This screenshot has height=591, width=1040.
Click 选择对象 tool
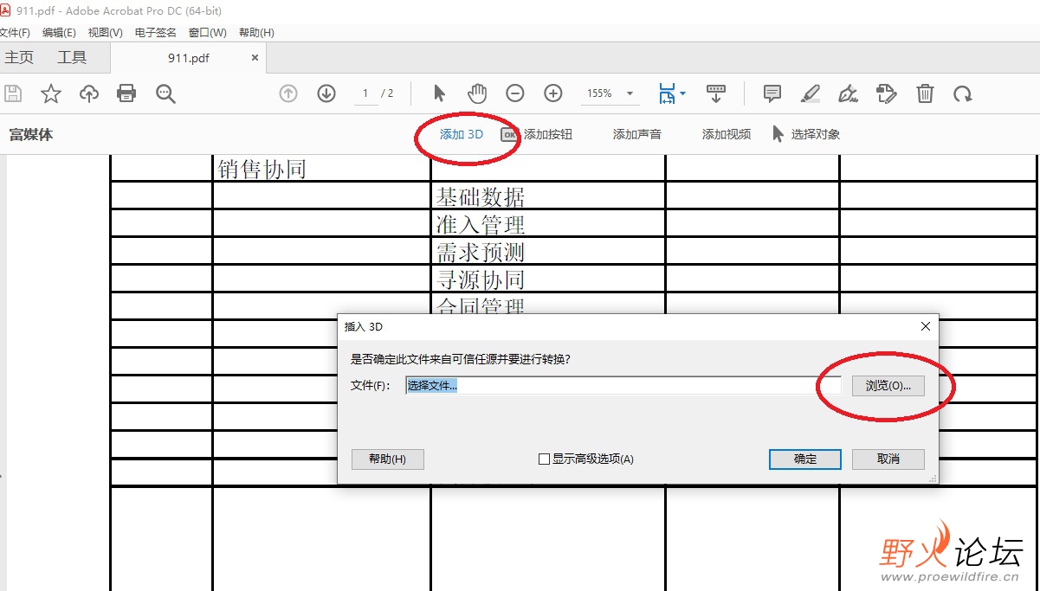[806, 134]
